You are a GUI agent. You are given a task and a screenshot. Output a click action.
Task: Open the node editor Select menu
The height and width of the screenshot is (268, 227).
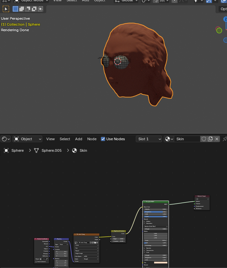(x=65, y=139)
